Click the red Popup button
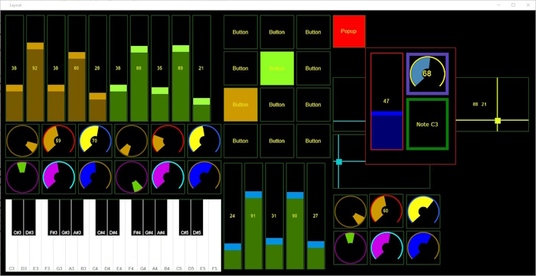536x276 pixels. [349, 31]
